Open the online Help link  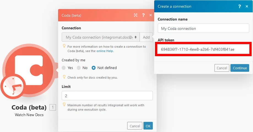(105, 51)
